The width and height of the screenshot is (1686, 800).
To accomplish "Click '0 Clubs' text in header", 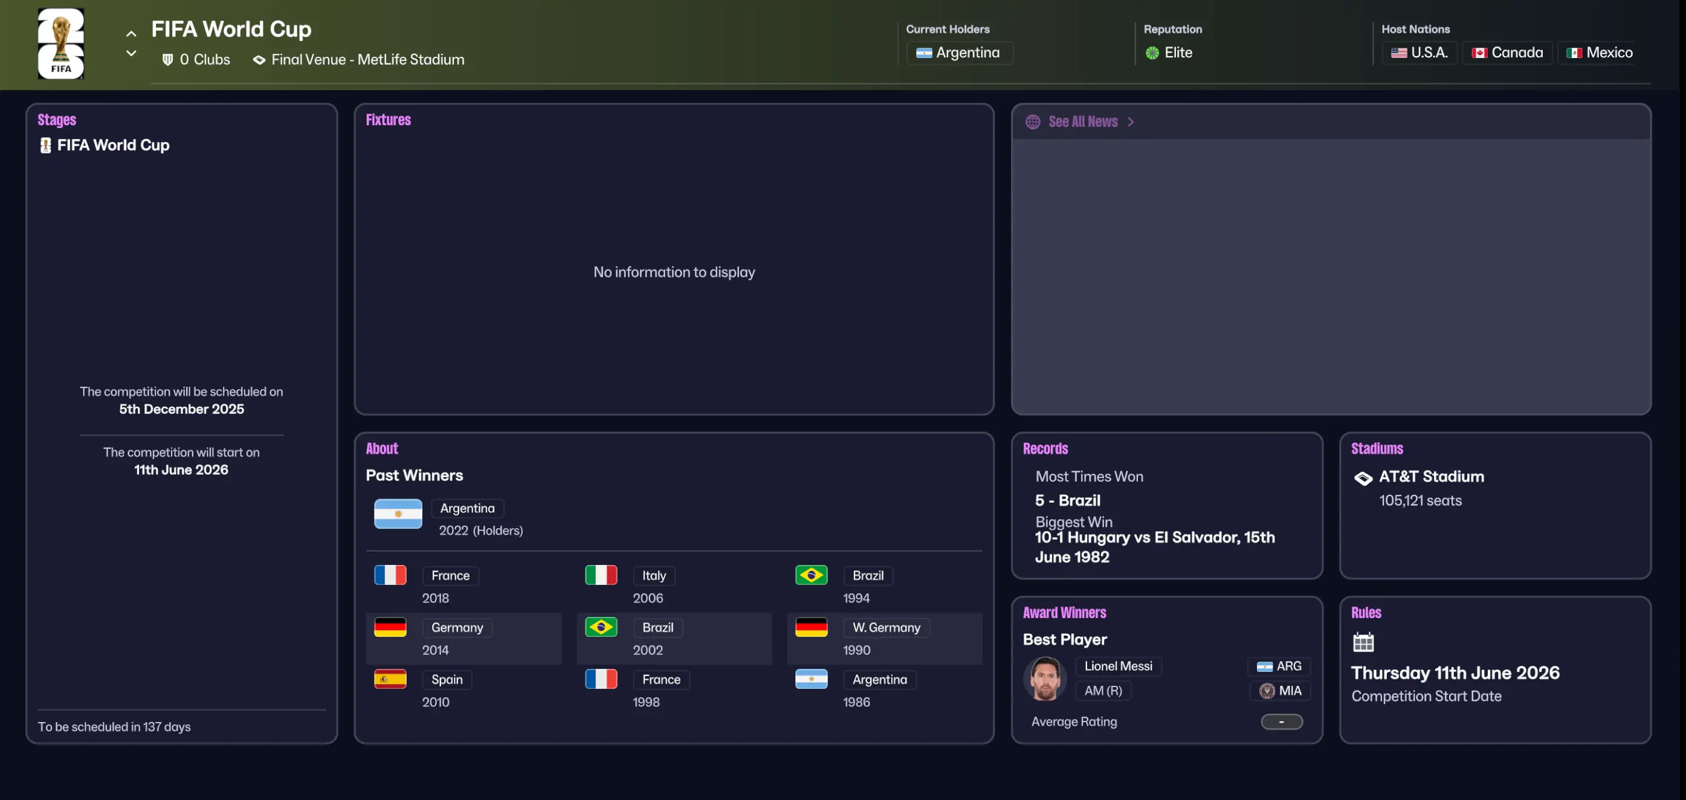I will pyautogui.click(x=205, y=60).
